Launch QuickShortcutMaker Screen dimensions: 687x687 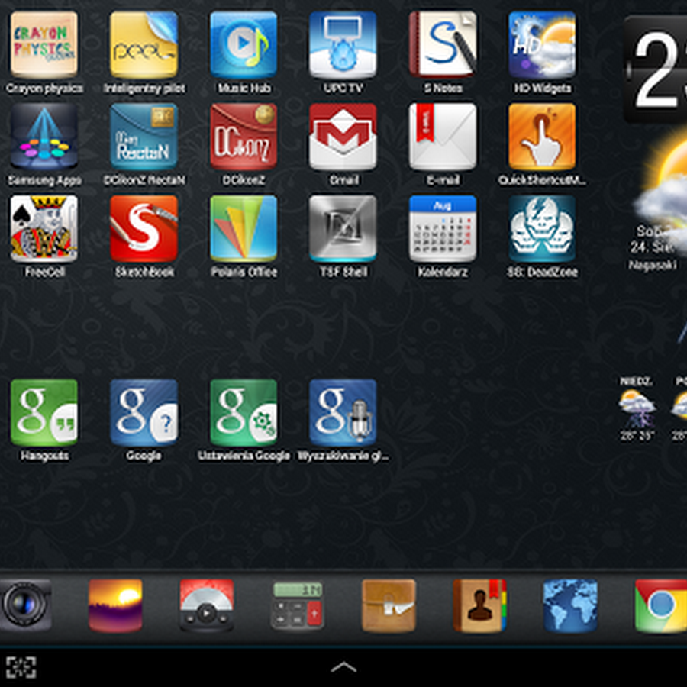point(543,137)
